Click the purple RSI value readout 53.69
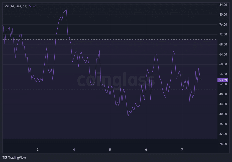This screenshot has height=162, width=232. [33, 6]
